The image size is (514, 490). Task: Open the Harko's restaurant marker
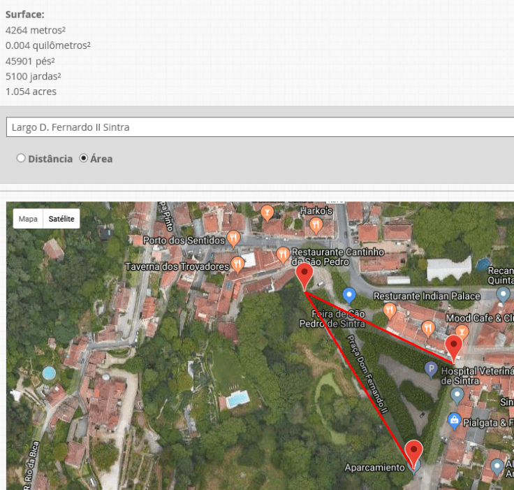click(316, 224)
